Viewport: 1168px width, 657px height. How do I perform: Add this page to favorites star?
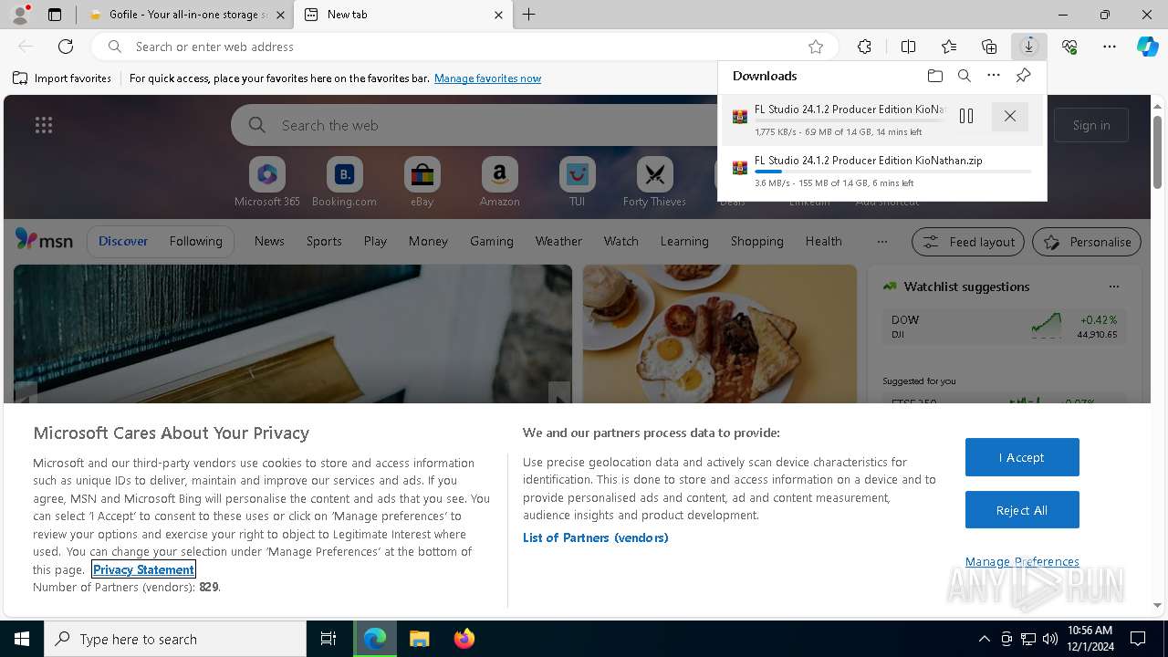coord(816,47)
